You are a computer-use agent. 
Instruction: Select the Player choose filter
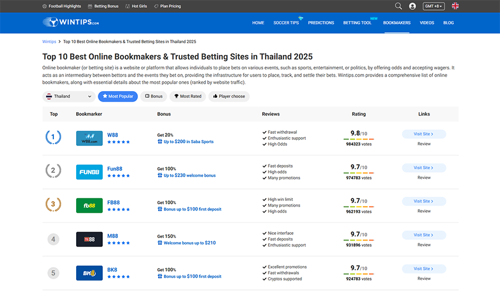pyautogui.click(x=229, y=96)
